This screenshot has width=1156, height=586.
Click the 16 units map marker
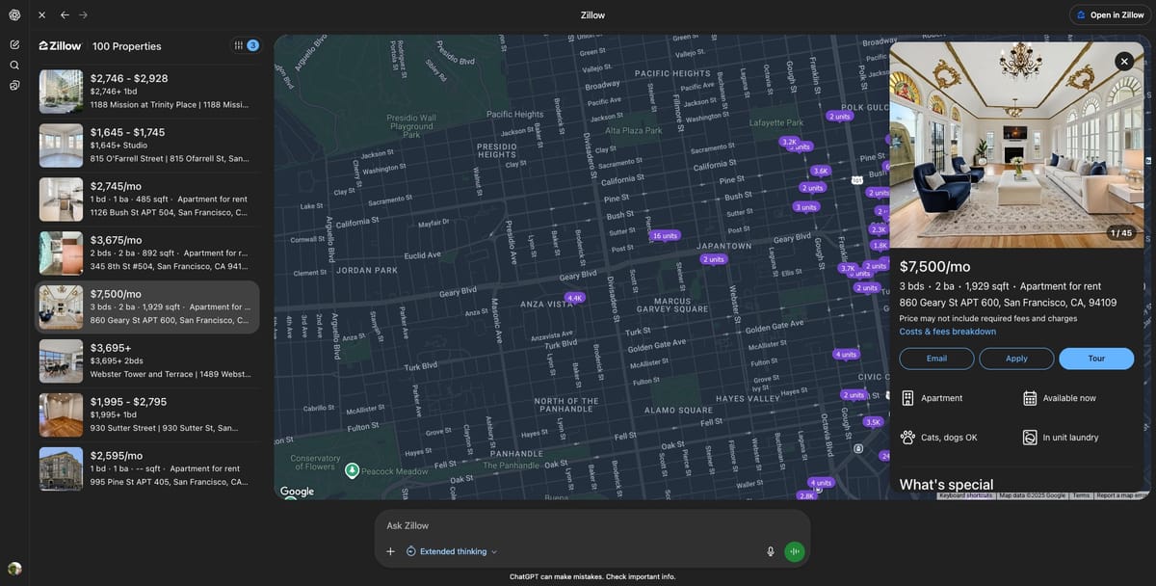[664, 235]
